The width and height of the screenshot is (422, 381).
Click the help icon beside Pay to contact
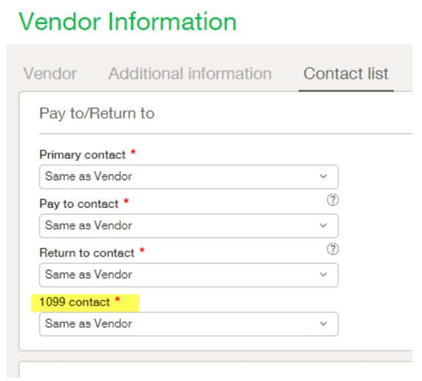333,200
